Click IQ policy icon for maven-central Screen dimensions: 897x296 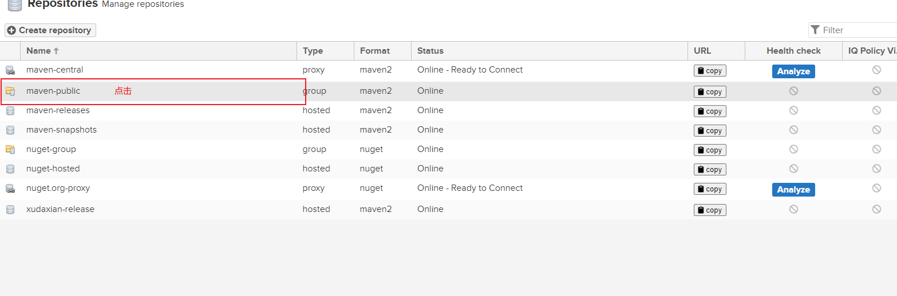(x=876, y=70)
